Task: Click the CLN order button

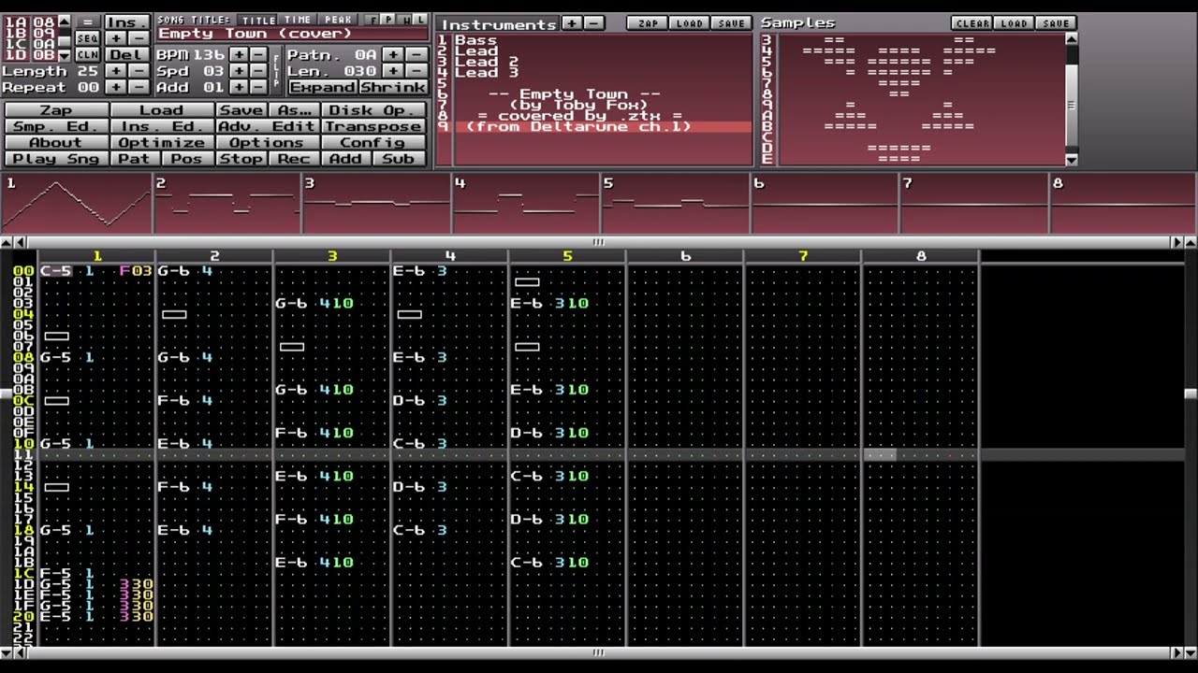Action: click(x=87, y=55)
